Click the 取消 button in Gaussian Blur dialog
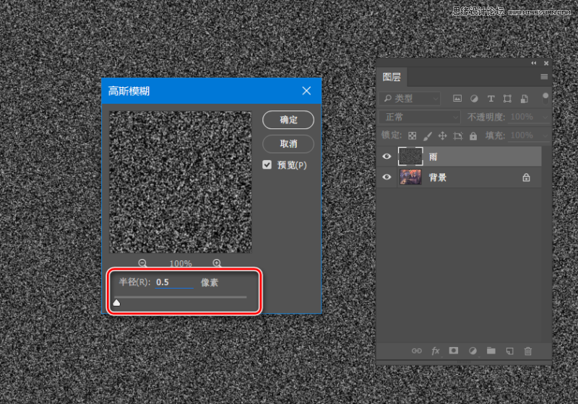The image size is (578, 404). 288,144
